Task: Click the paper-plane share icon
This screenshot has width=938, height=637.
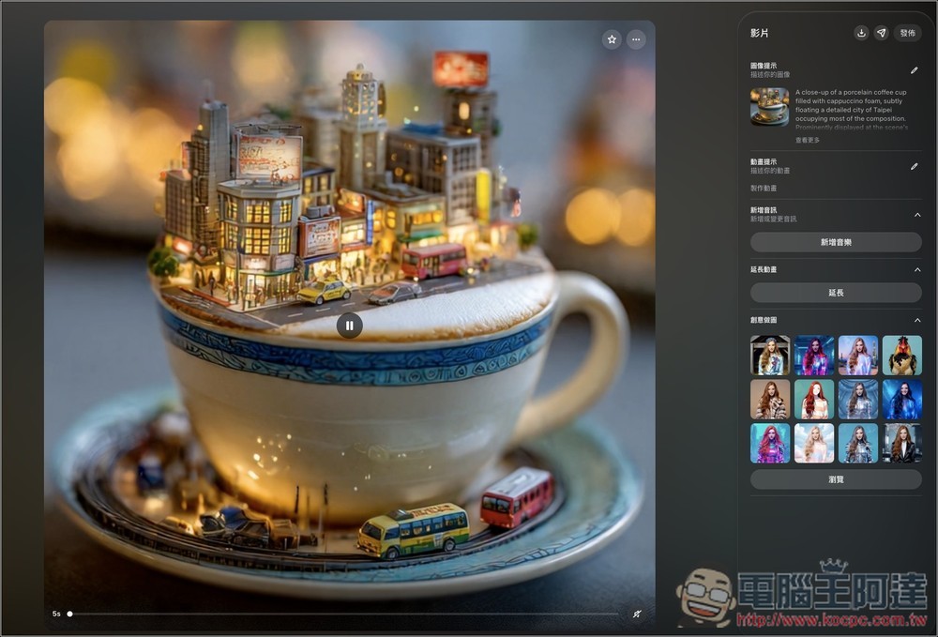Action: click(x=881, y=33)
